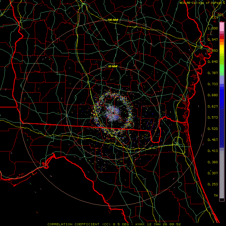226x226 pixels.
Task: Click the pink top segment of the color bar
Action: 222,27
